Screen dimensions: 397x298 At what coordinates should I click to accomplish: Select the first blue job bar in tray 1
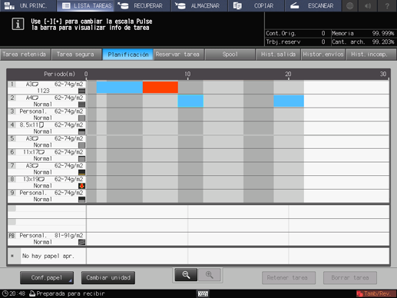(x=120, y=88)
